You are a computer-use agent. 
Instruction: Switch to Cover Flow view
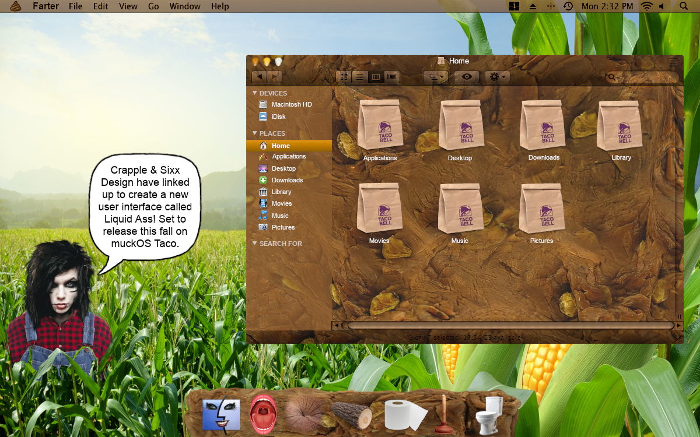[x=391, y=77]
